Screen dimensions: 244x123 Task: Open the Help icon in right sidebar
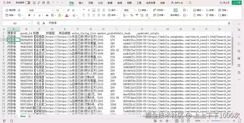[239, 73]
